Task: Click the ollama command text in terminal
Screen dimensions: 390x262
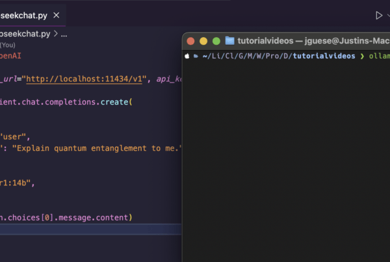Action: (x=380, y=56)
